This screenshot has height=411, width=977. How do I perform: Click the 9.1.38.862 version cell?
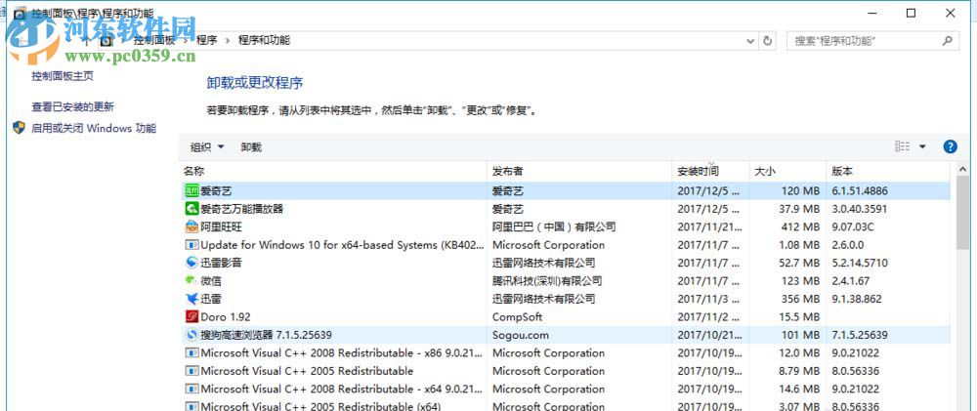[857, 299]
